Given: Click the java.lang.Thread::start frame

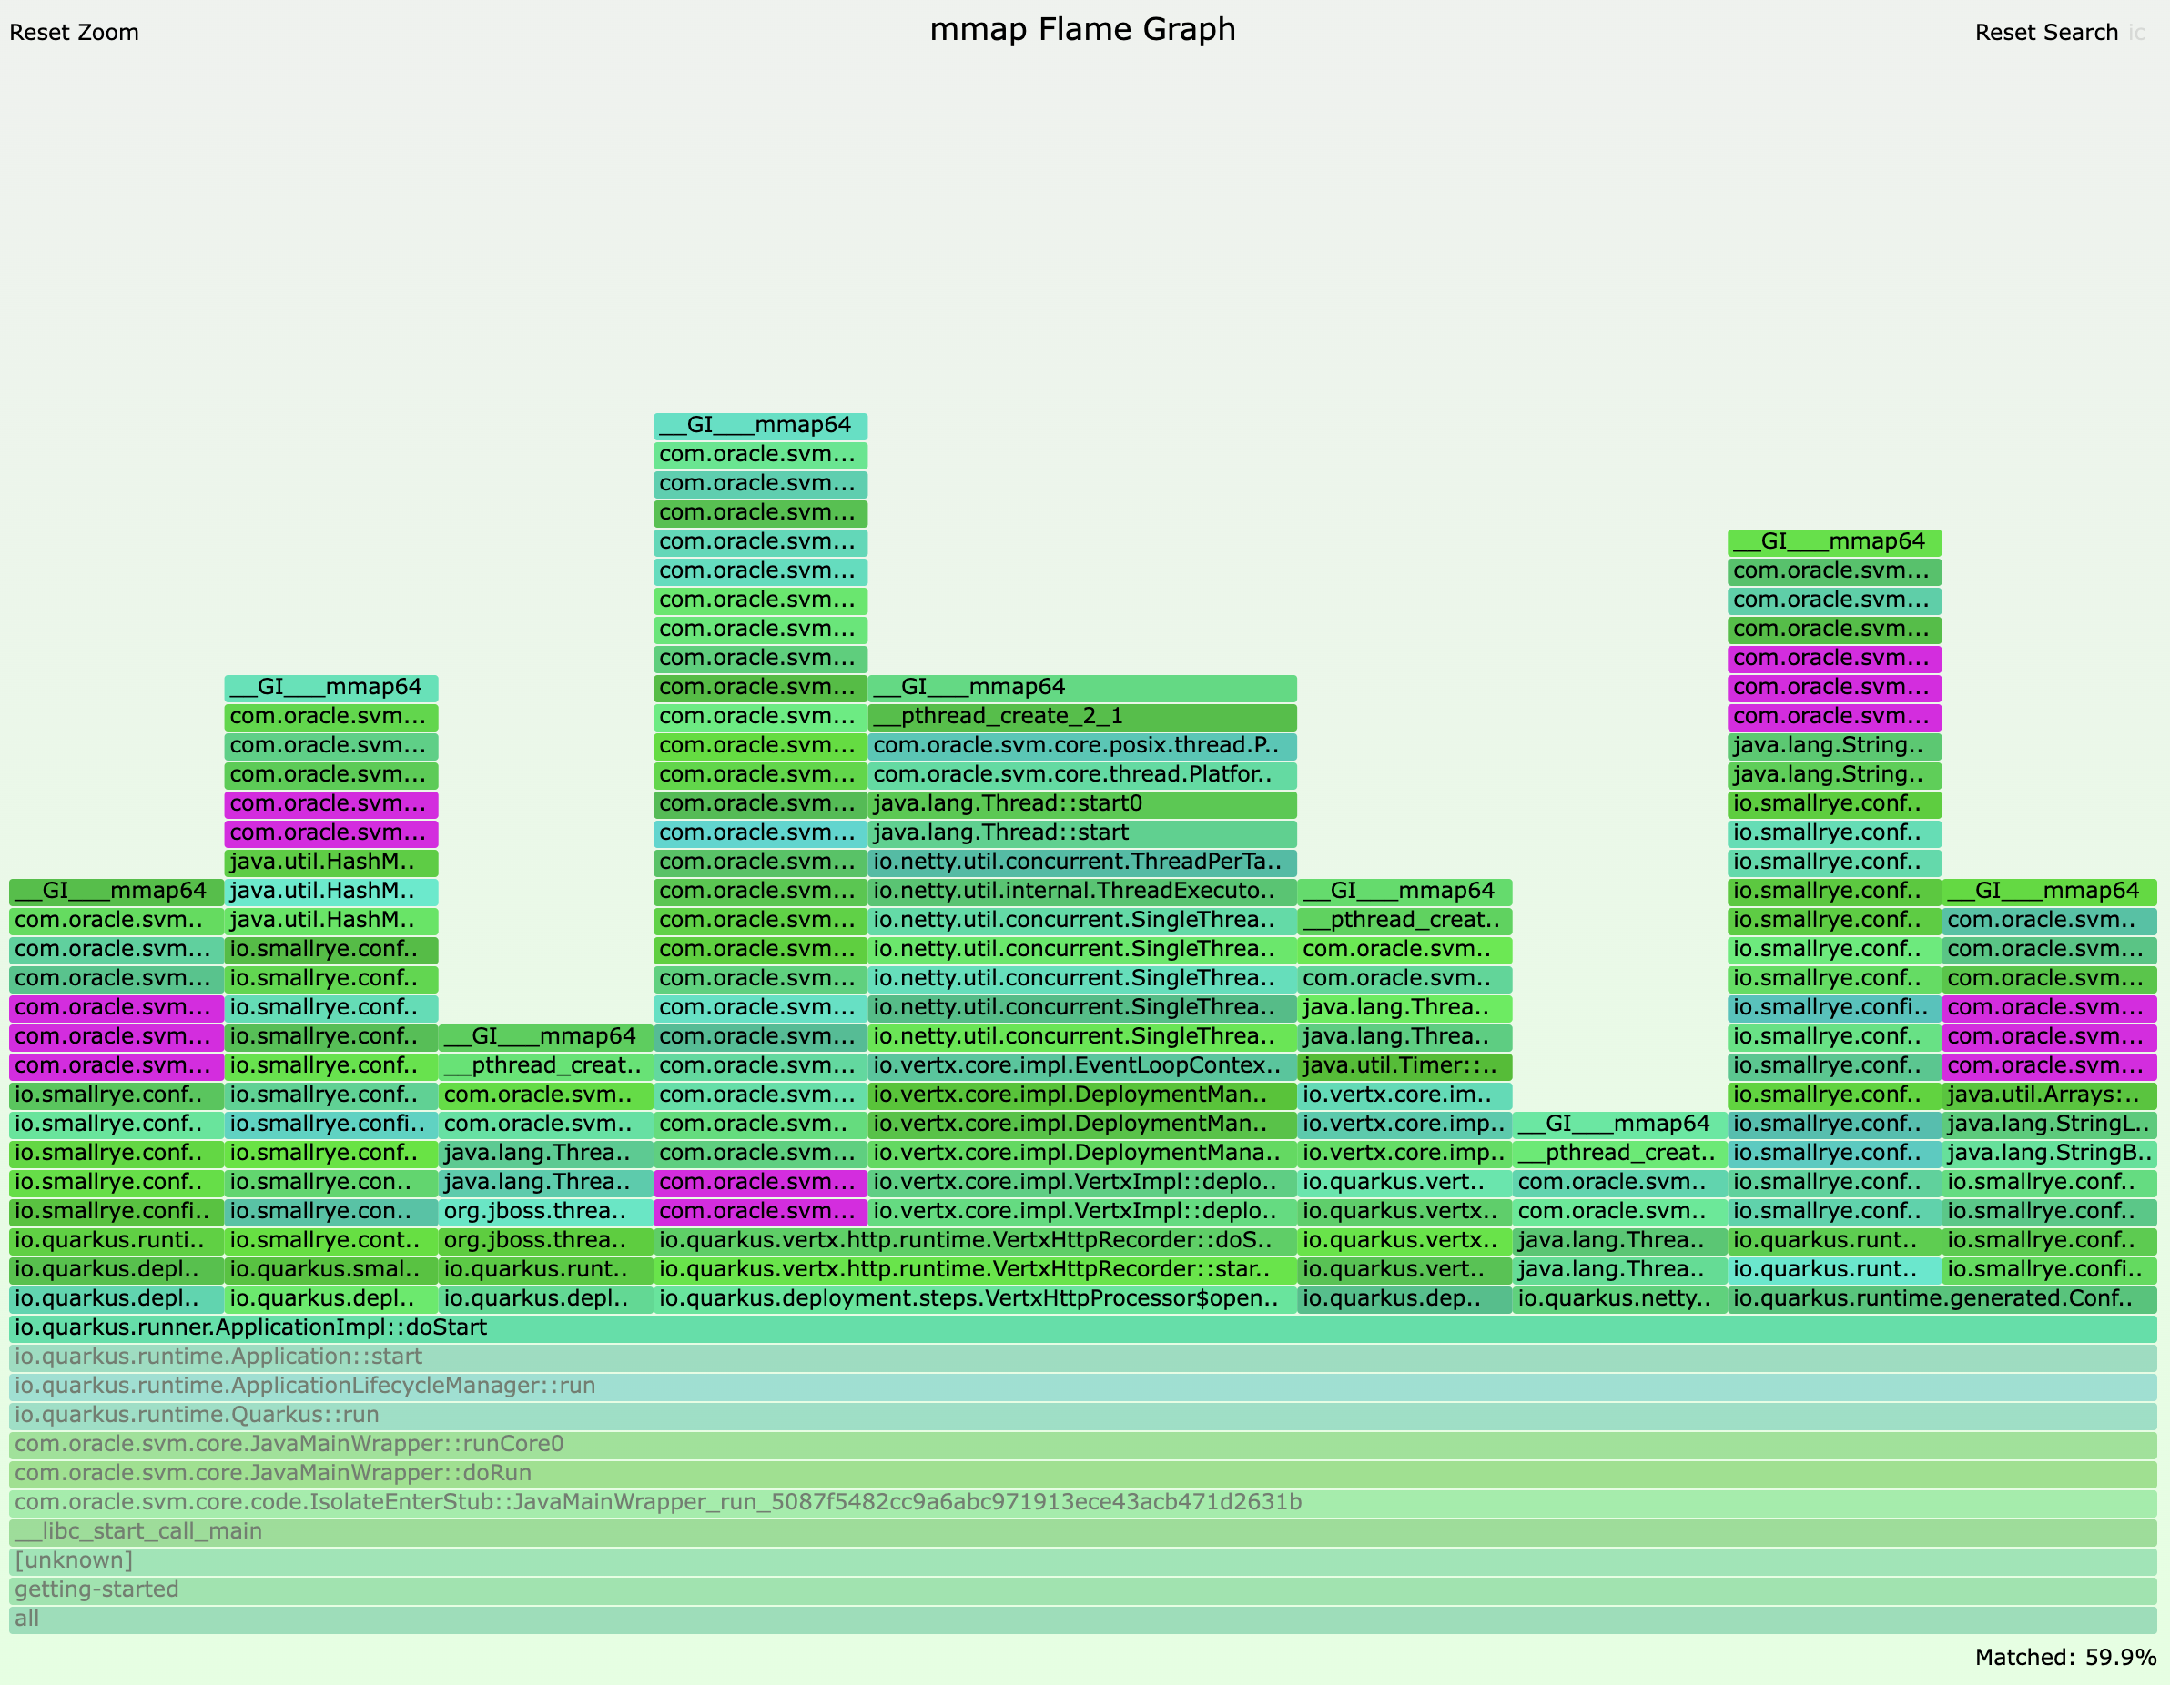Looking at the screenshot, I should [1082, 833].
